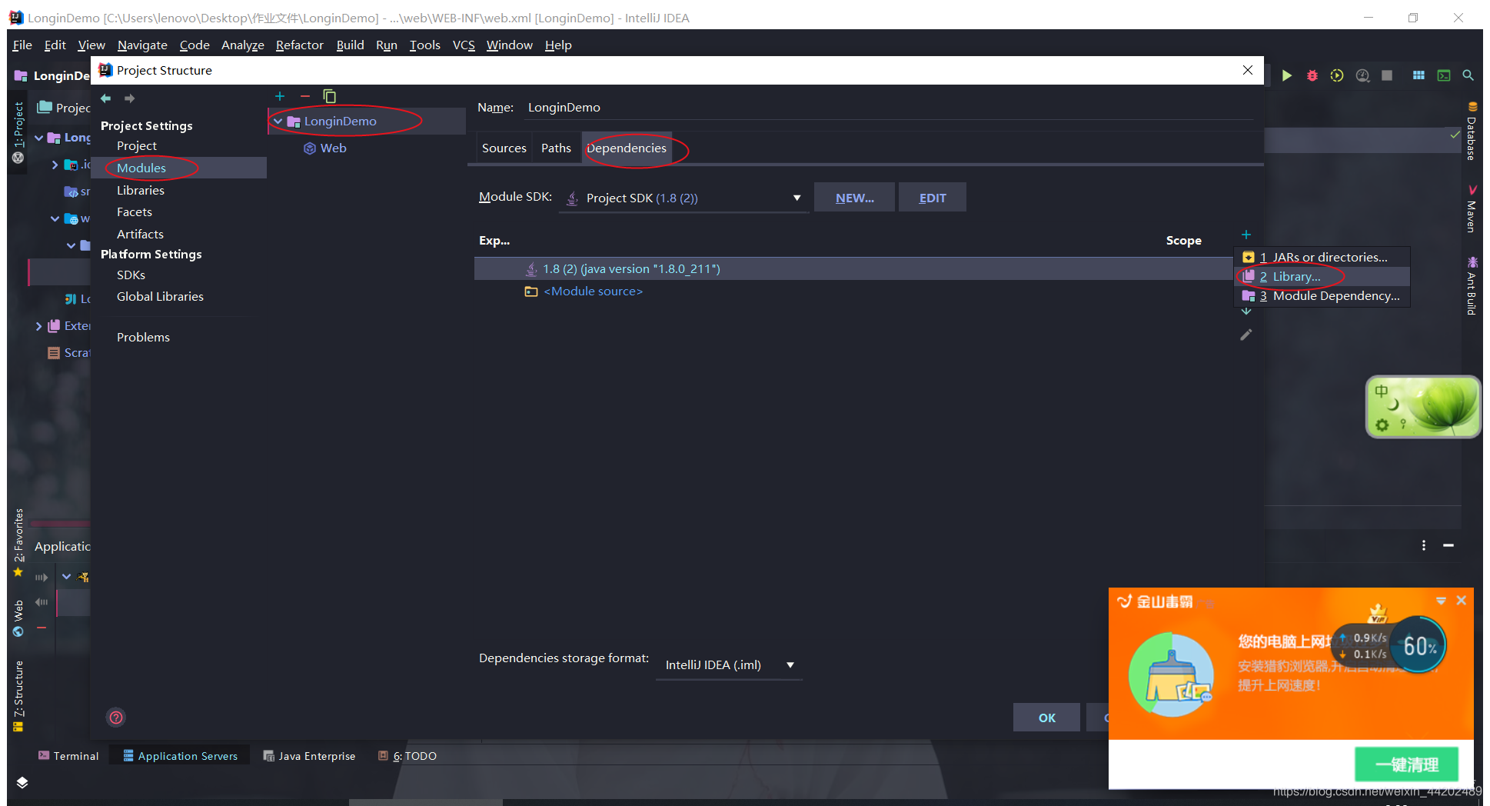Open Search Everywhere magnifier icon
Image resolution: width=1490 pixels, height=806 pixels.
click(1468, 75)
